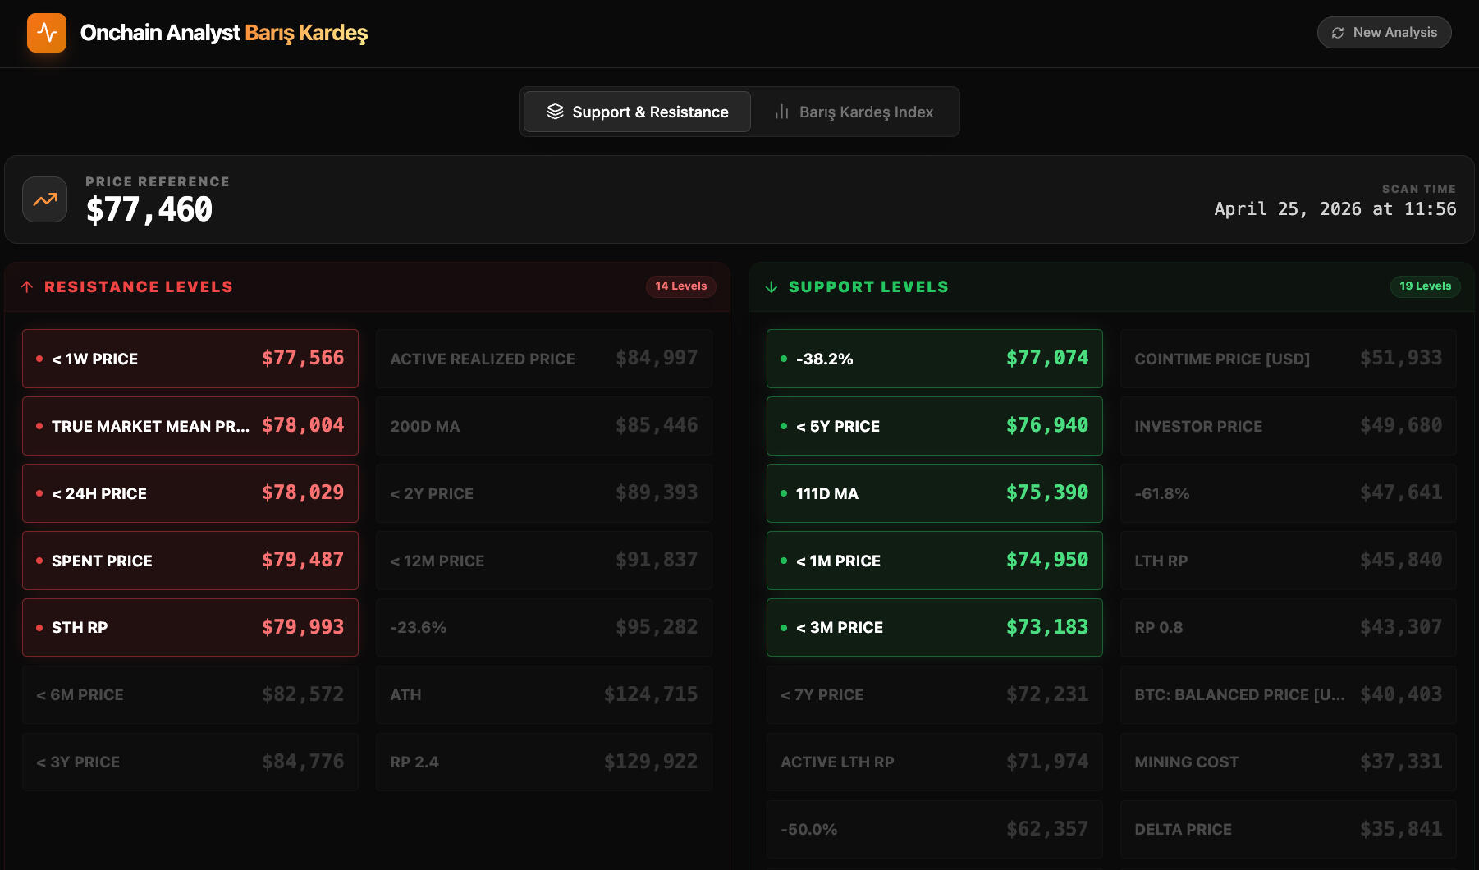Click the layers icon on Support & Resistance

click(x=556, y=112)
